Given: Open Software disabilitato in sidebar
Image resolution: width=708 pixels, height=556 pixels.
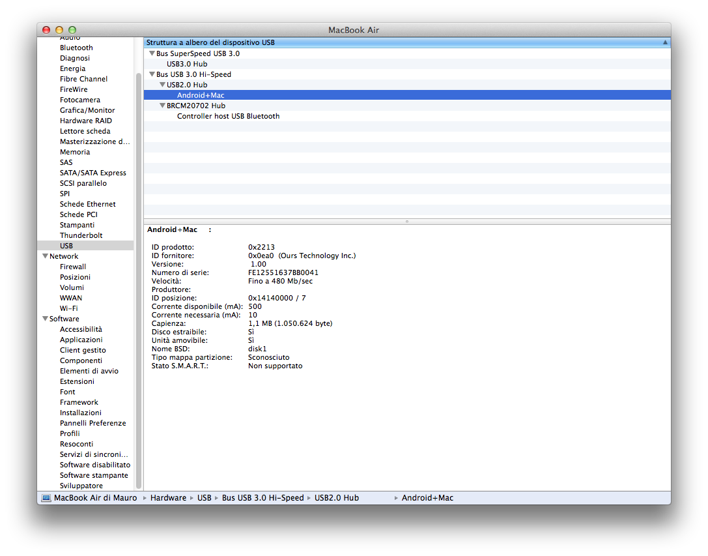Looking at the screenshot, I should pyautogui.click(x=95, y=465).
